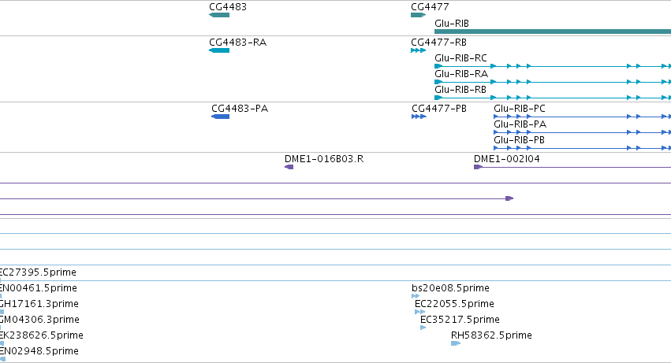Click the Glu-RIB gene bar
Screen dimensions: 671x363
(553, 31)
